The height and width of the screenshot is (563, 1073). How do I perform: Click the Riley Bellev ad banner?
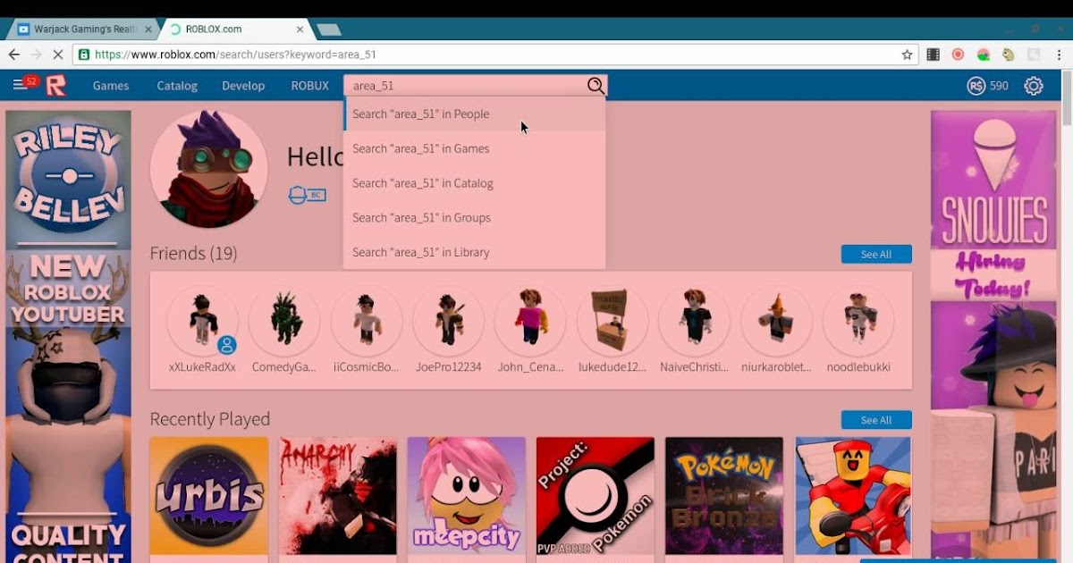click(69, 336)
